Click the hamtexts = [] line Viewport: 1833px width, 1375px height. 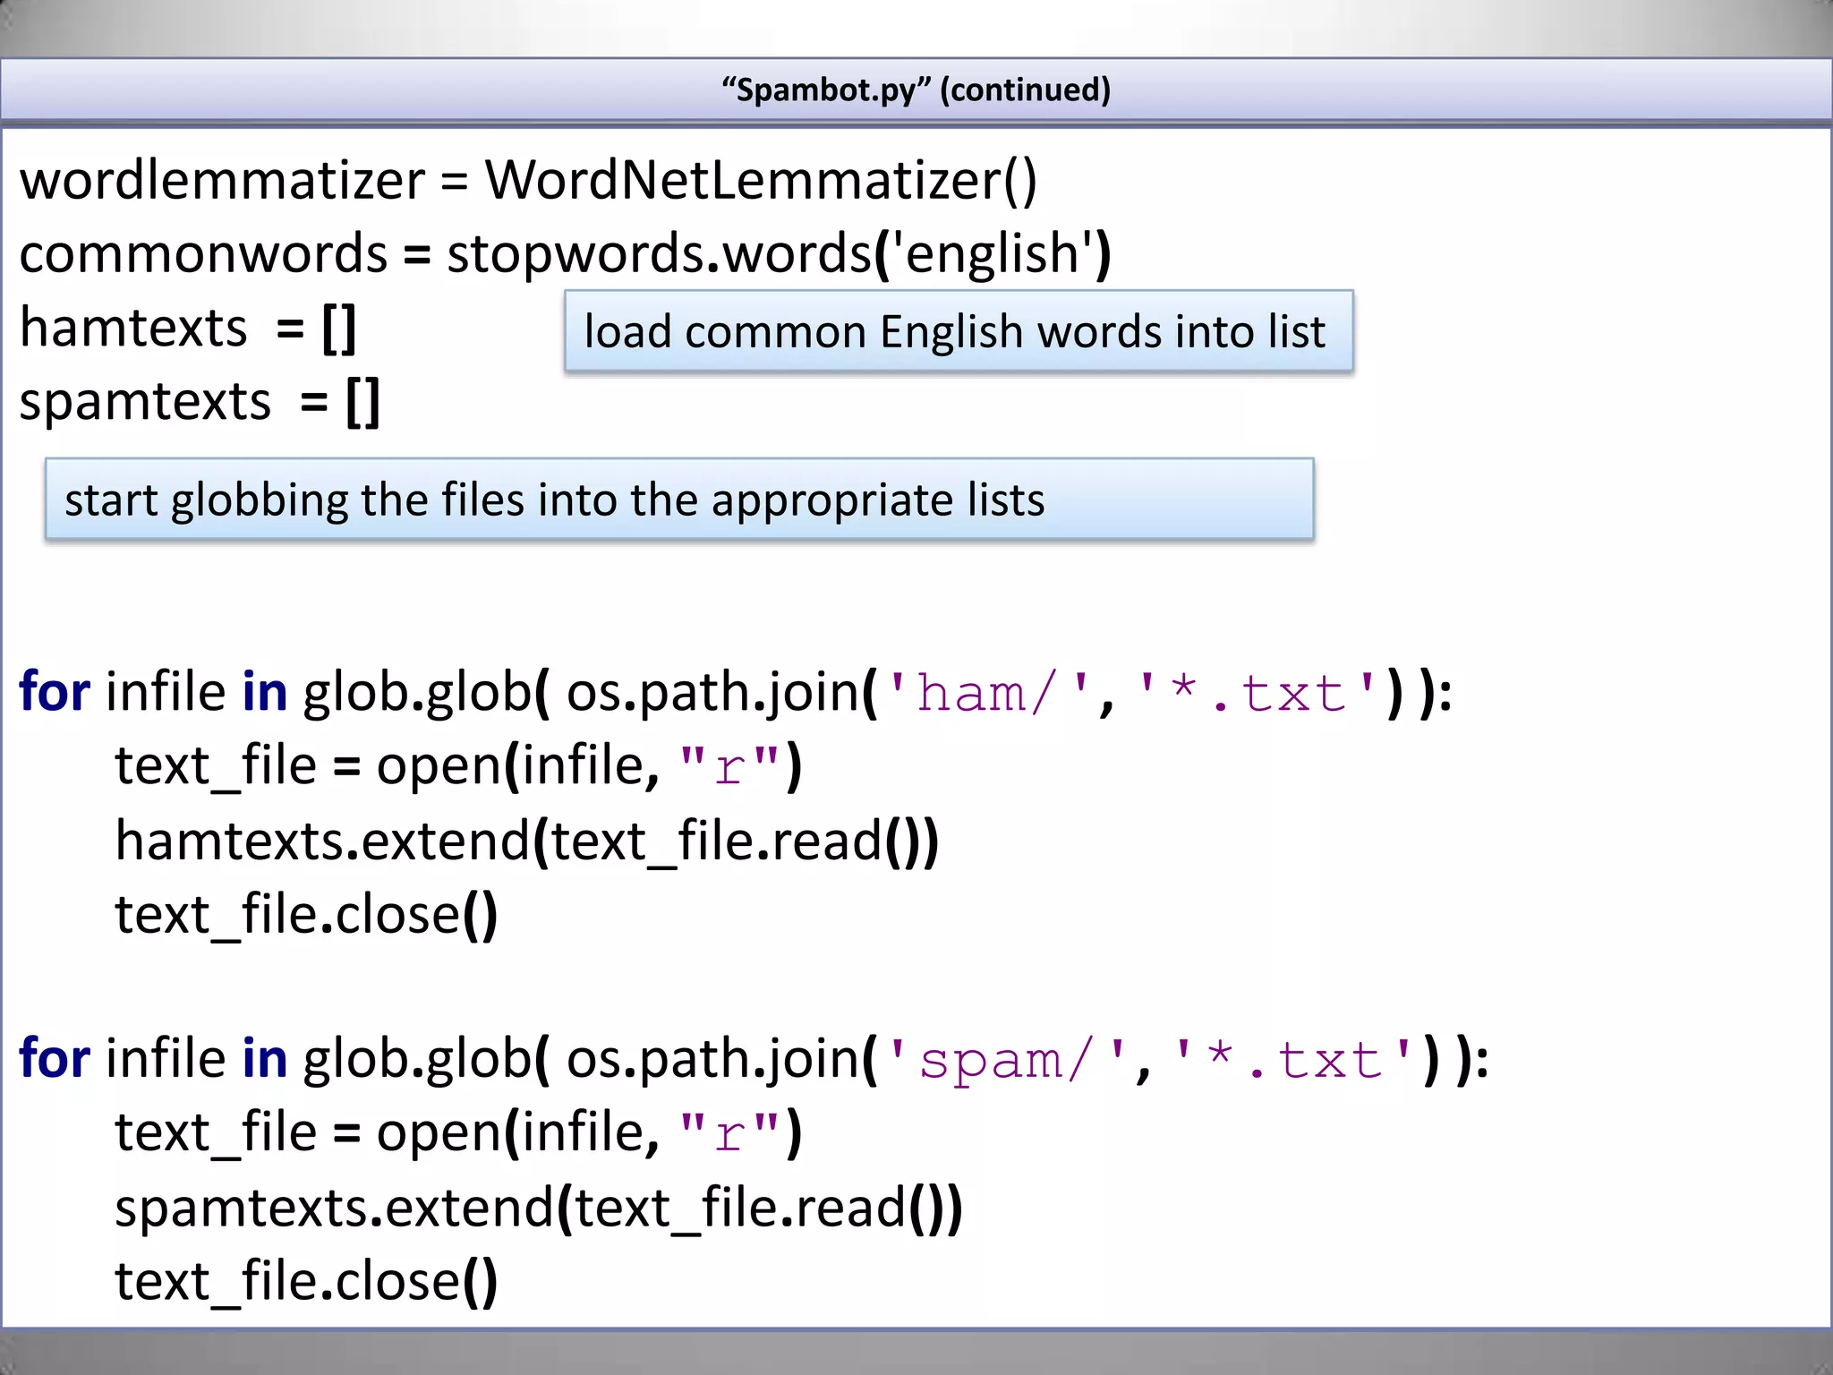188,328
